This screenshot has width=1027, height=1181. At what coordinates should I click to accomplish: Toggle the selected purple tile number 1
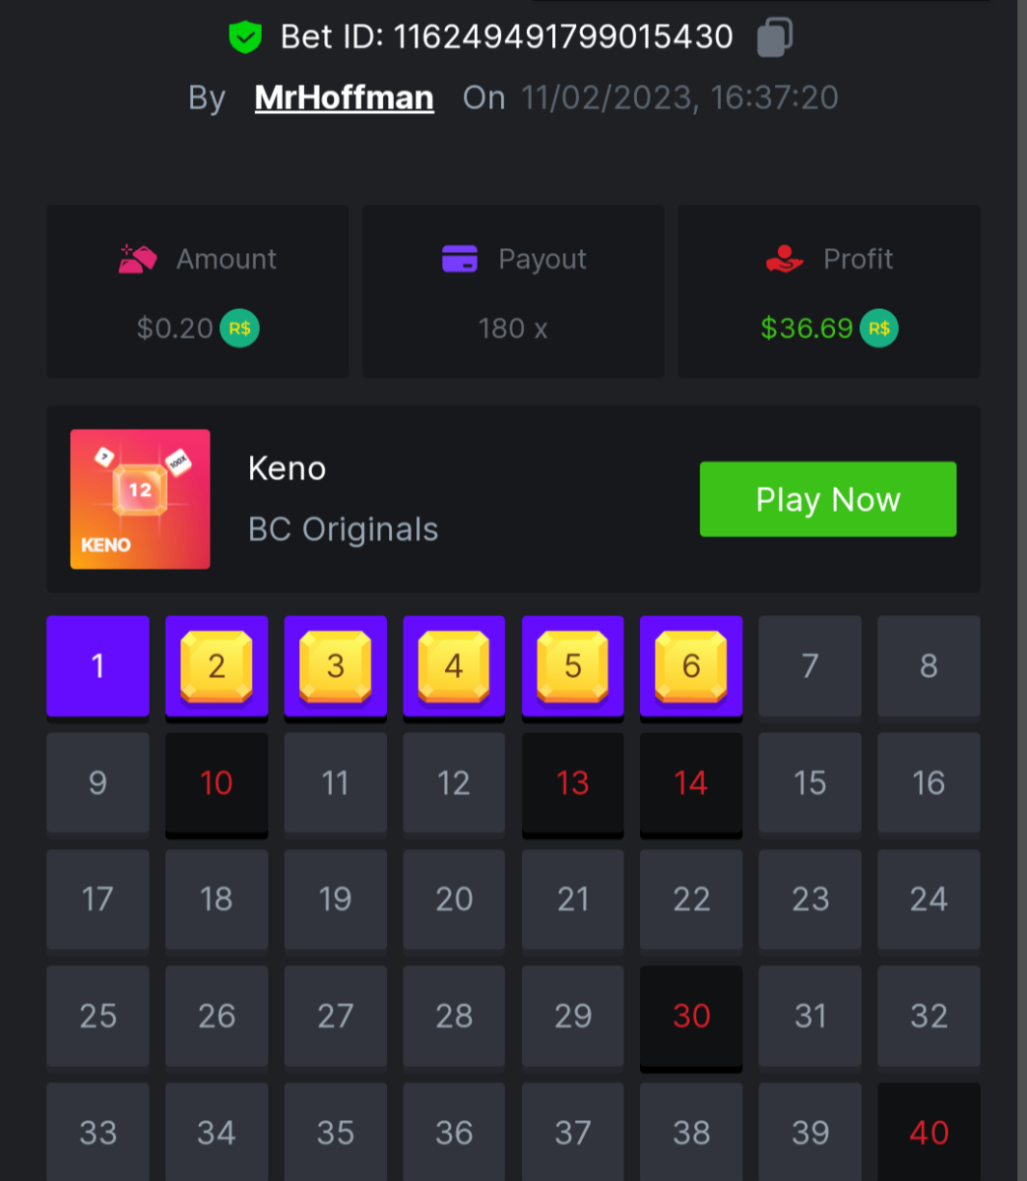97,666
